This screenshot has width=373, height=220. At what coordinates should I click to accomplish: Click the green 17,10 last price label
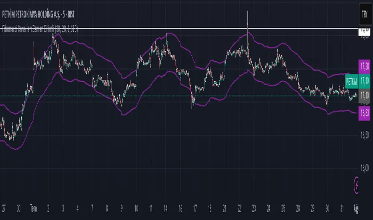[x=365, y=82]
